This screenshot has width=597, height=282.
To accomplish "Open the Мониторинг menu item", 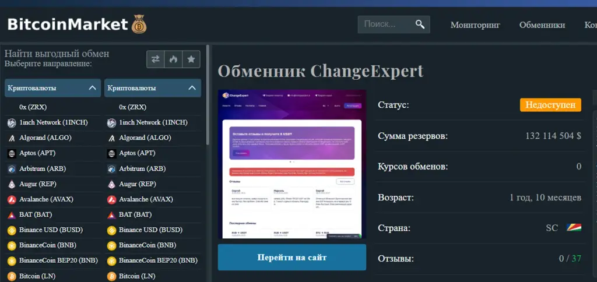I will point(475,25).
